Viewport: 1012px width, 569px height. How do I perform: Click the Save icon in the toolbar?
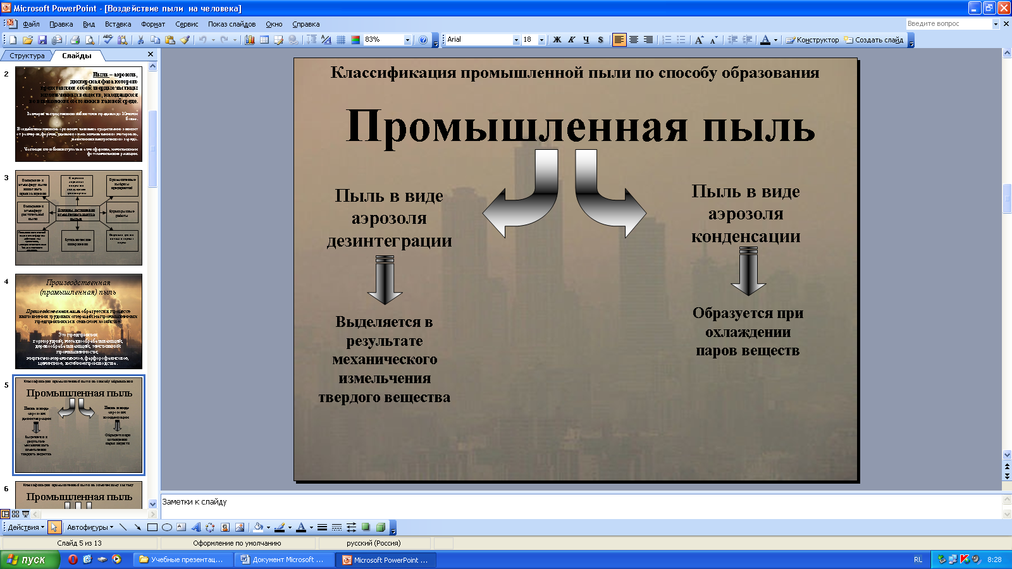42,40
